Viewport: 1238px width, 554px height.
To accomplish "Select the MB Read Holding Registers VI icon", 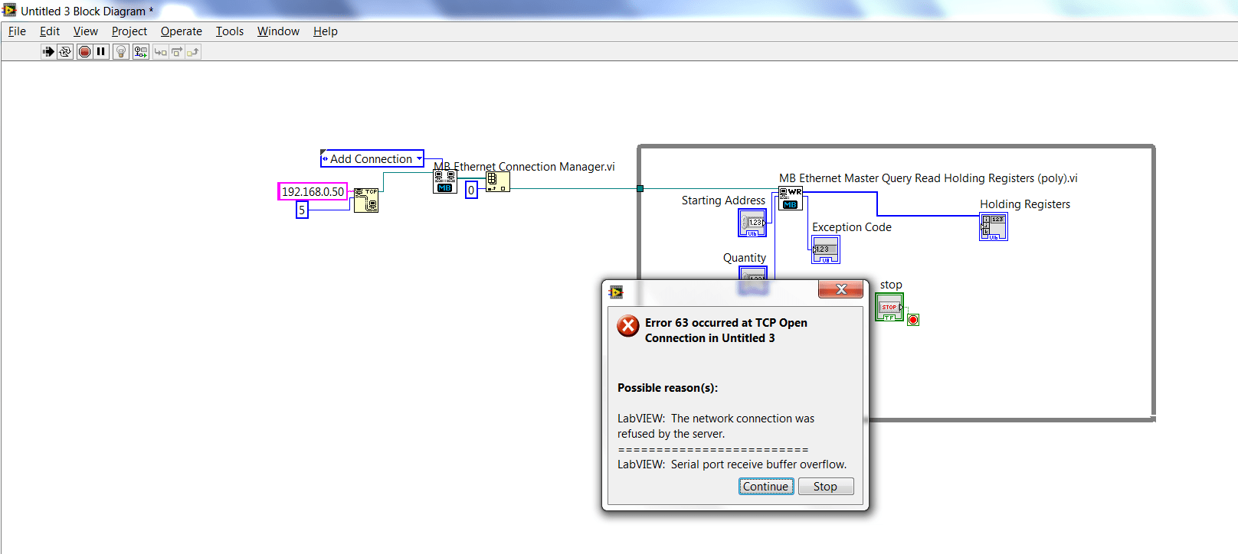I will (791, 198).
